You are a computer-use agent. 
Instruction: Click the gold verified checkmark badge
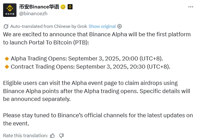coord(64,6)
